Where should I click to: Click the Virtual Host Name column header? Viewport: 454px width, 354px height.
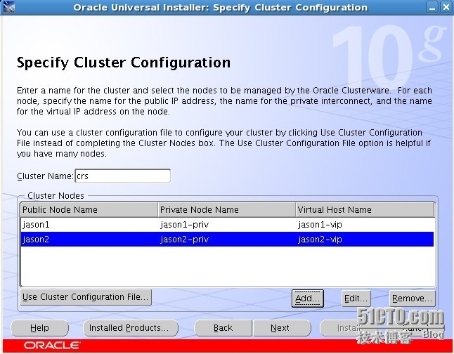[x=365, y=209]
